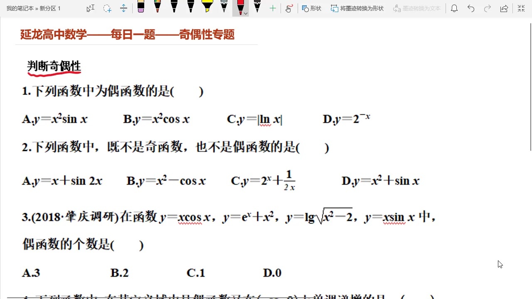The height and width of the screenshot is (299, 532).
Task: Click option D.y=x²+sin x
Action: [380, 181]
